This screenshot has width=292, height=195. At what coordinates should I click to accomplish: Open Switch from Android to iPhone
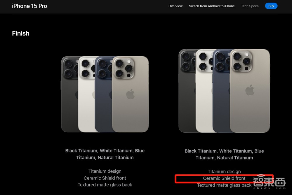(x=212, y=6)
